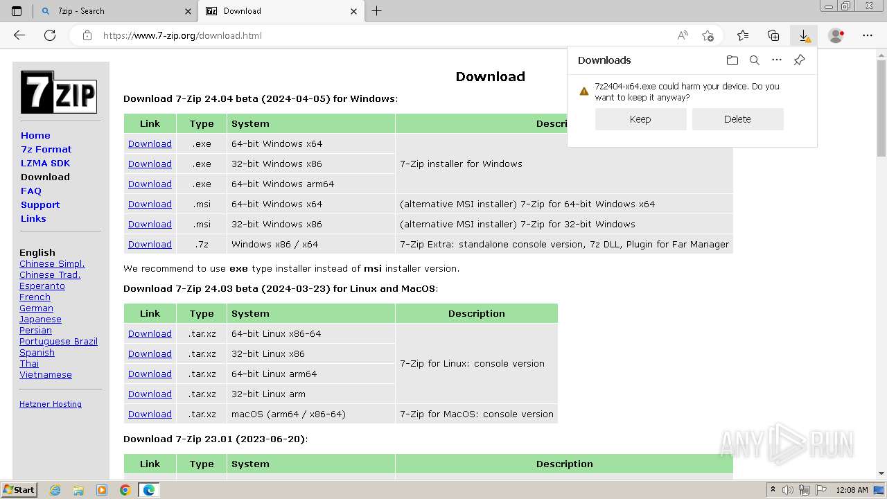The height and width of the screenshot is (499, 887).
Task: Click site lock info icon
Action: tap(87, 35)
